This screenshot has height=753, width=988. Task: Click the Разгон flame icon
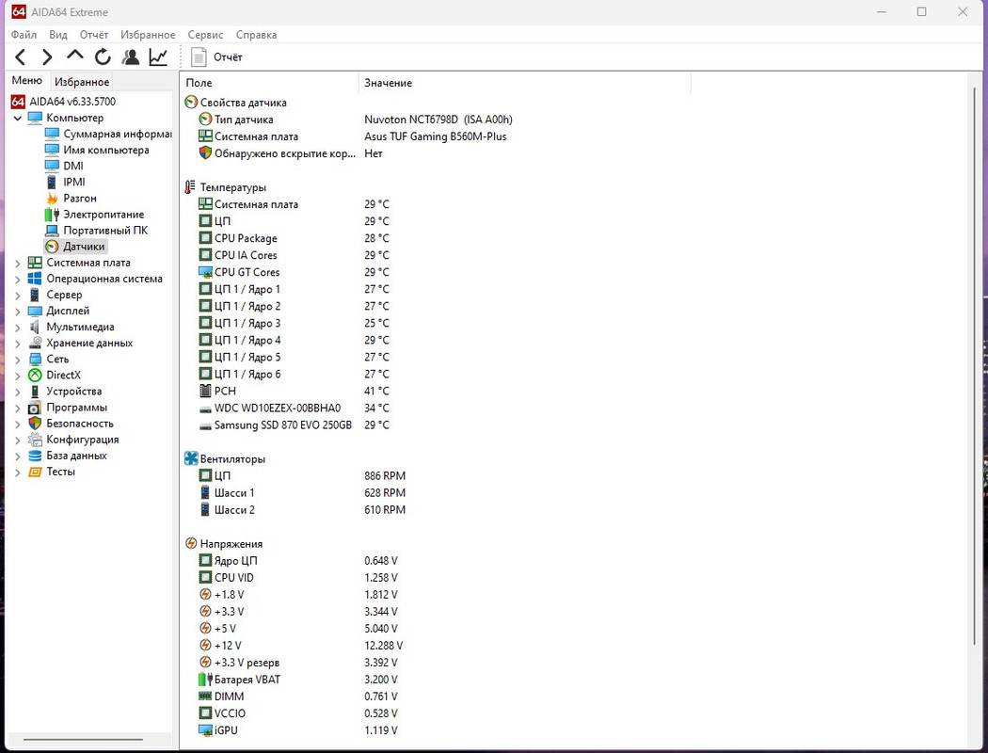pos(52,198)
